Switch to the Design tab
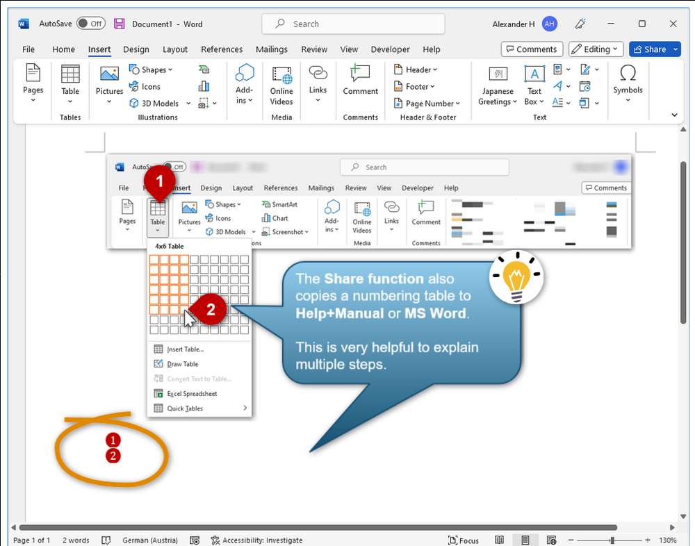 click(x=136, y=49)
